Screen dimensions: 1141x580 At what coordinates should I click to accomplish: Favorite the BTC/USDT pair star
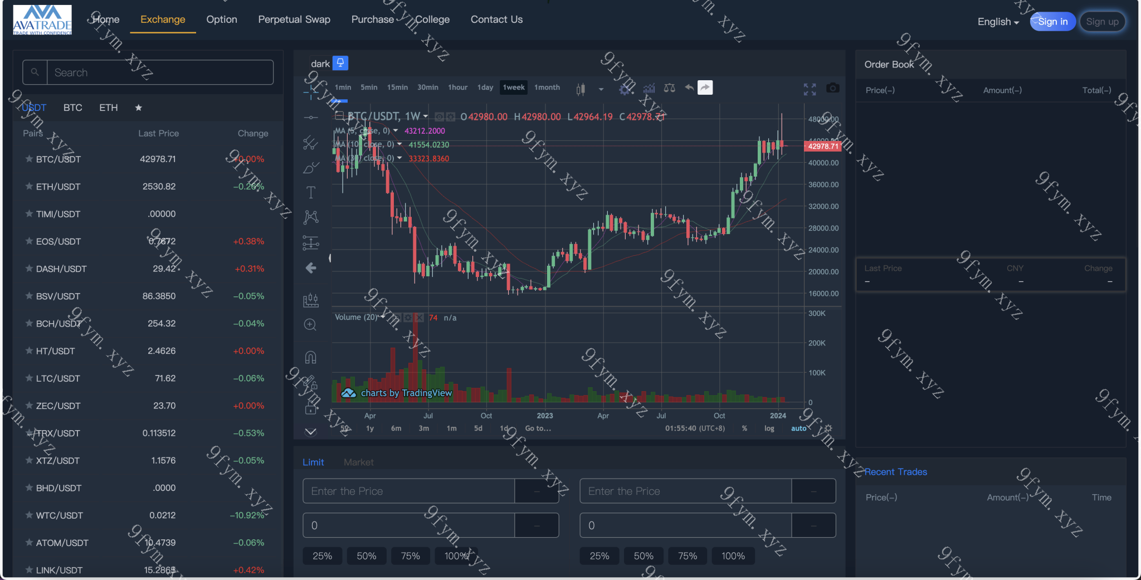click(x=29, y=159)
